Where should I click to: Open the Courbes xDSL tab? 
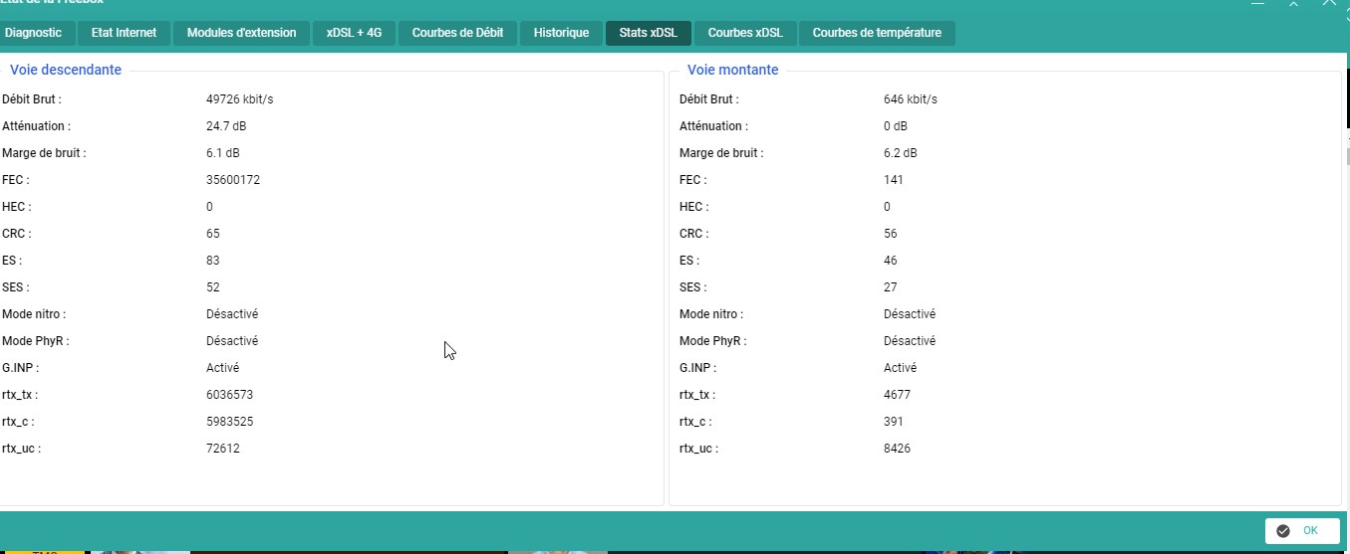tap(745, 33)
